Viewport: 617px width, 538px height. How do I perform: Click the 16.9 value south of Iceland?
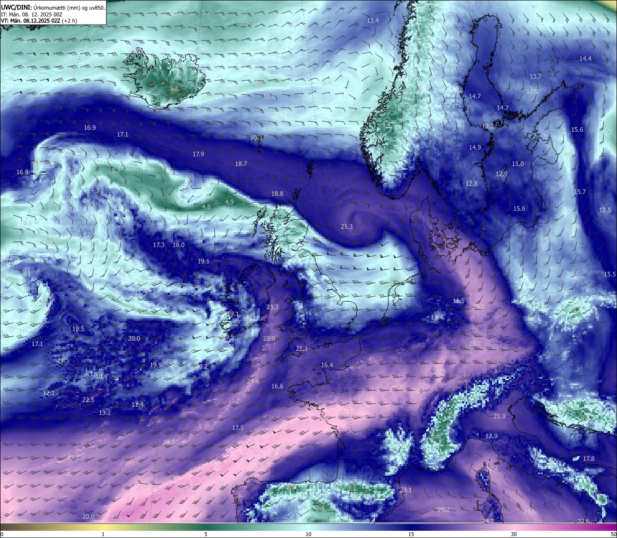[x=90, y=127]
